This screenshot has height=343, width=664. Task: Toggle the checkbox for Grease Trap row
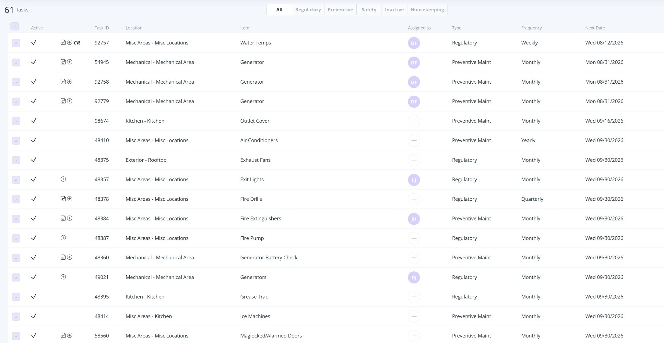pos(16,297)
